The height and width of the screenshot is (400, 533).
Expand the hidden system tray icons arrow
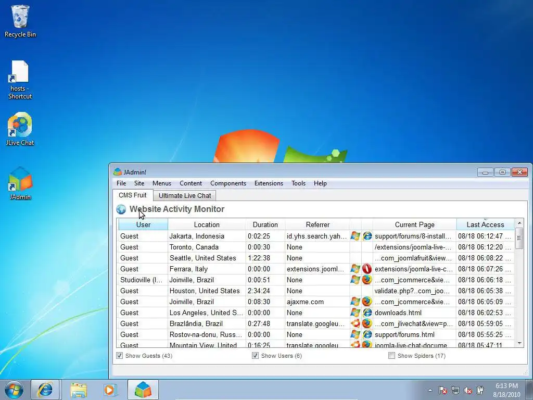[x=430, y=390]
